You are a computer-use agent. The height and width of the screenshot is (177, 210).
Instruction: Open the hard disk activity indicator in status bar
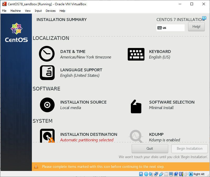141,174
